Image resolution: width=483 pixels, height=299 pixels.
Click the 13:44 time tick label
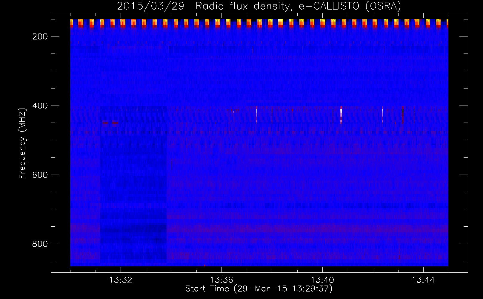(423, 280)
